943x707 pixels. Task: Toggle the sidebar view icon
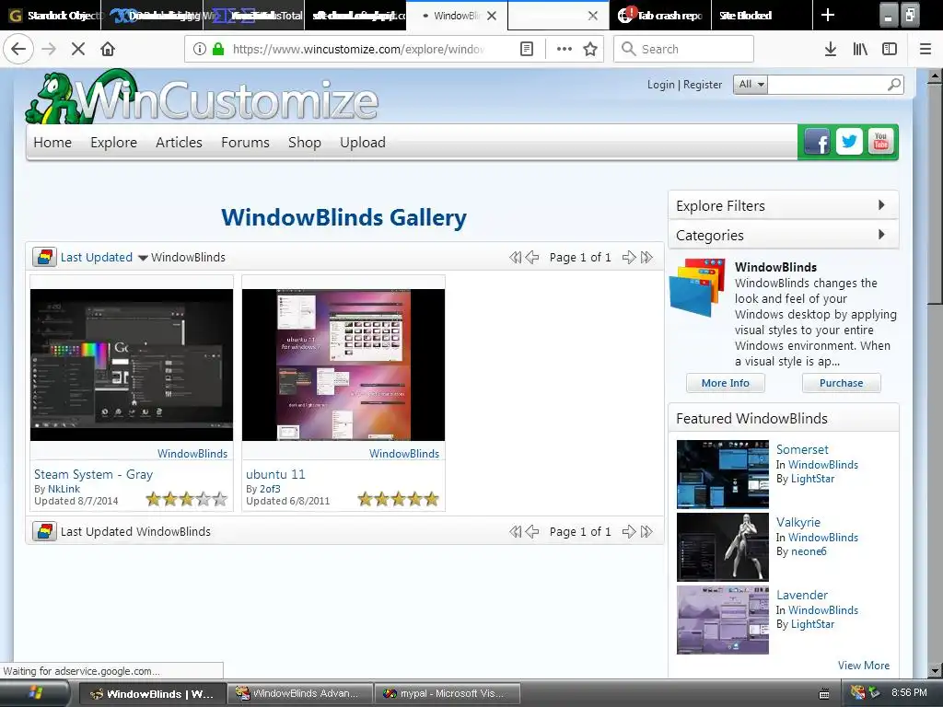890,49
